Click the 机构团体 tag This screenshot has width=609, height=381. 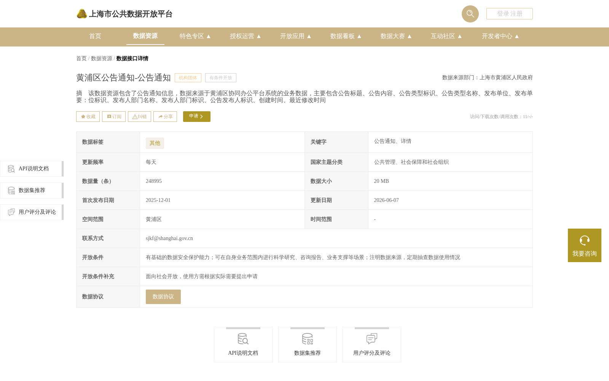point(188,78)
